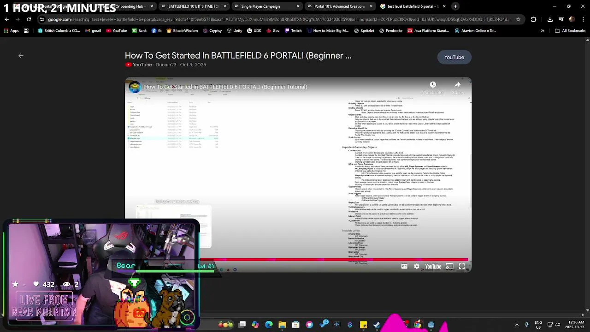590x332 pixels.
Task: Open Copilot from taskbar
Action: [x=255, y=325]
